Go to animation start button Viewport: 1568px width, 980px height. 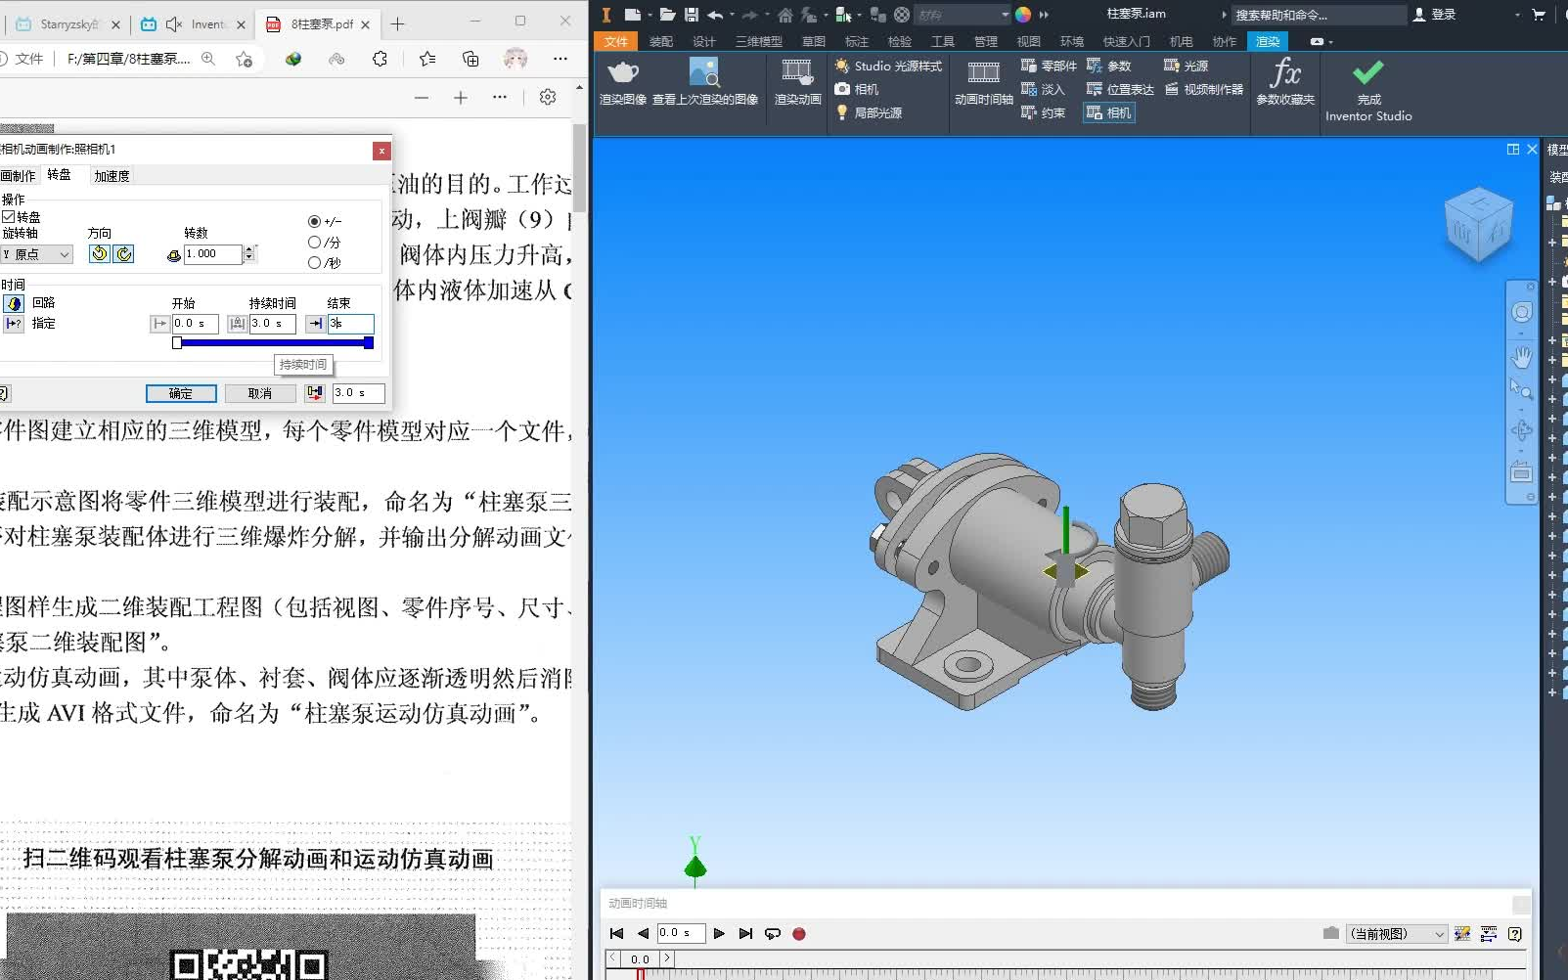[616, 934]
